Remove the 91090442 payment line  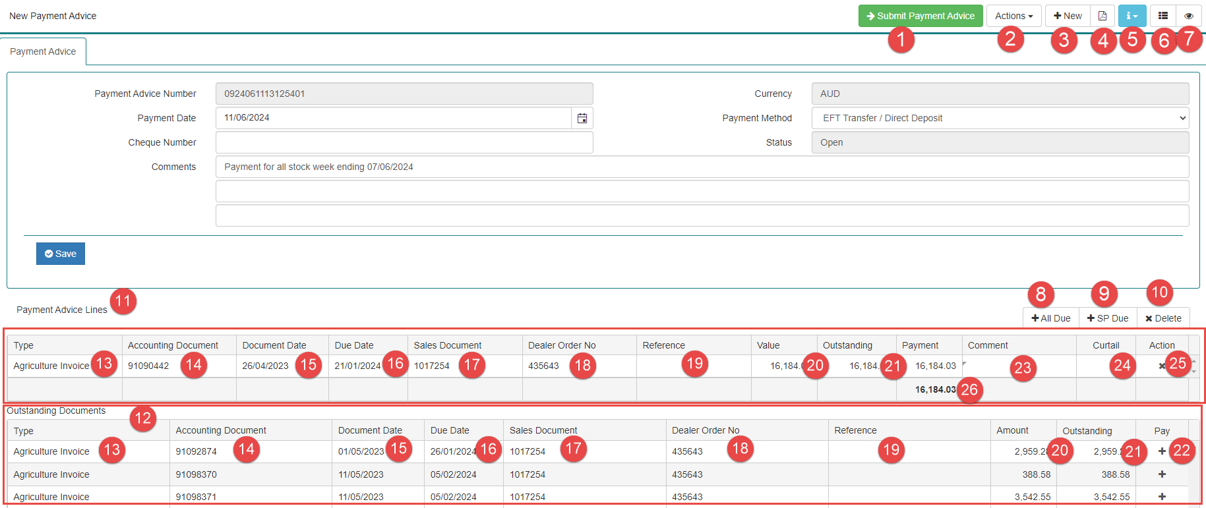click(x=1162, y=366)
